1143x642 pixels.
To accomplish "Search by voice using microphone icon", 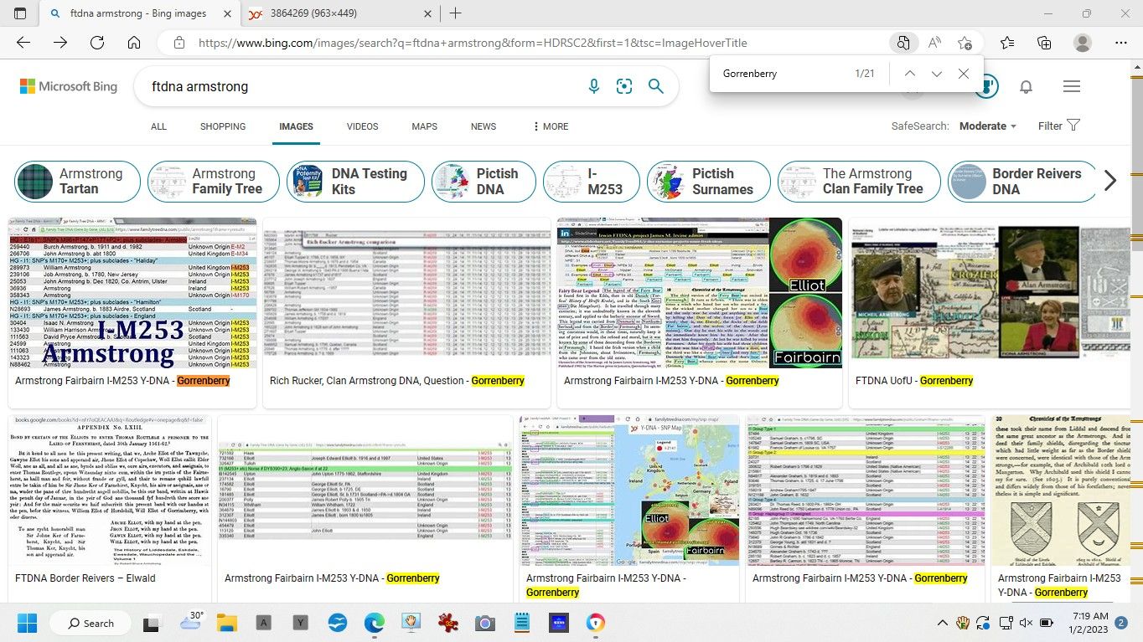I will (594, 86).
